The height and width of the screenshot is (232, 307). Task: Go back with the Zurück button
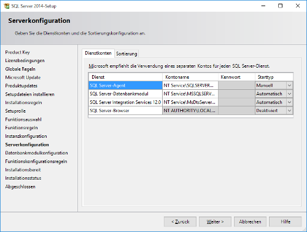click(180, 222)
